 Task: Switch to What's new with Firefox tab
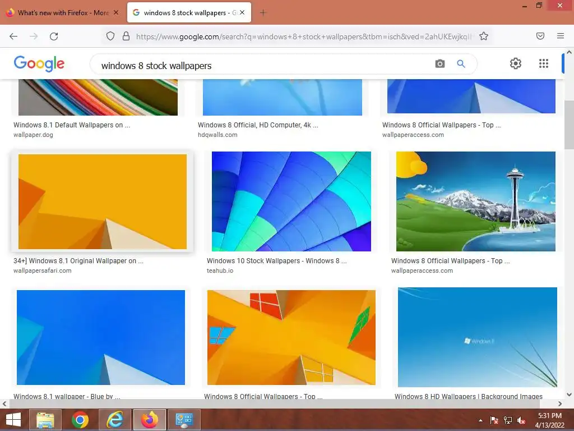pyautogui.click(x=63, y=13)
